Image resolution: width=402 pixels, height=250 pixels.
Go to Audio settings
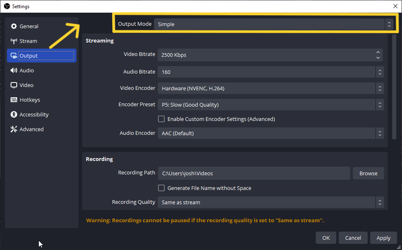42,70
